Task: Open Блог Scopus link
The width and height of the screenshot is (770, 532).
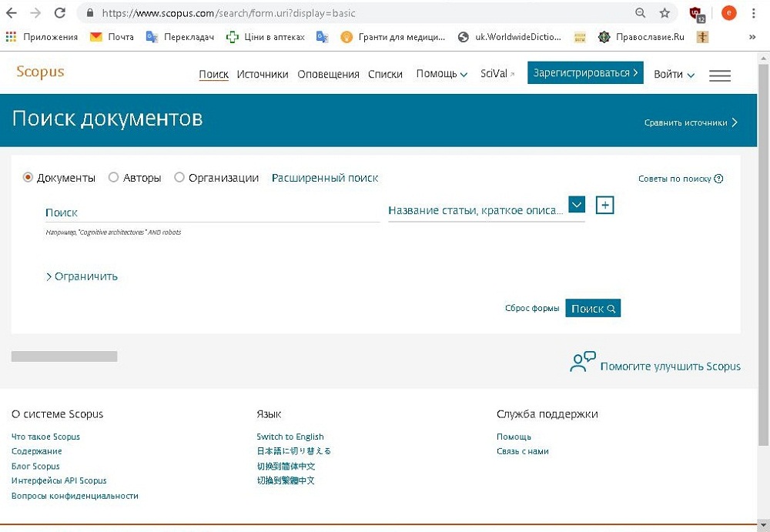Action: point(35,466)
